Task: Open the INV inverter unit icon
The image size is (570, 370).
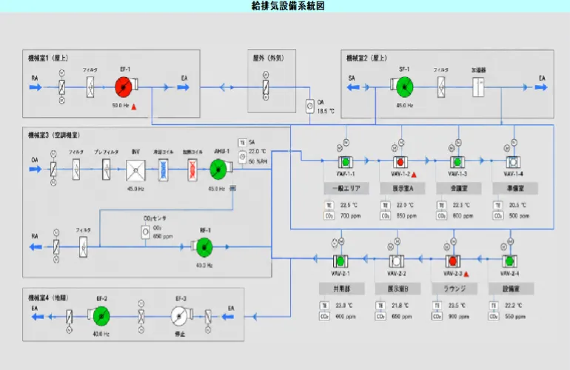Action: click(x=135, y=170)
